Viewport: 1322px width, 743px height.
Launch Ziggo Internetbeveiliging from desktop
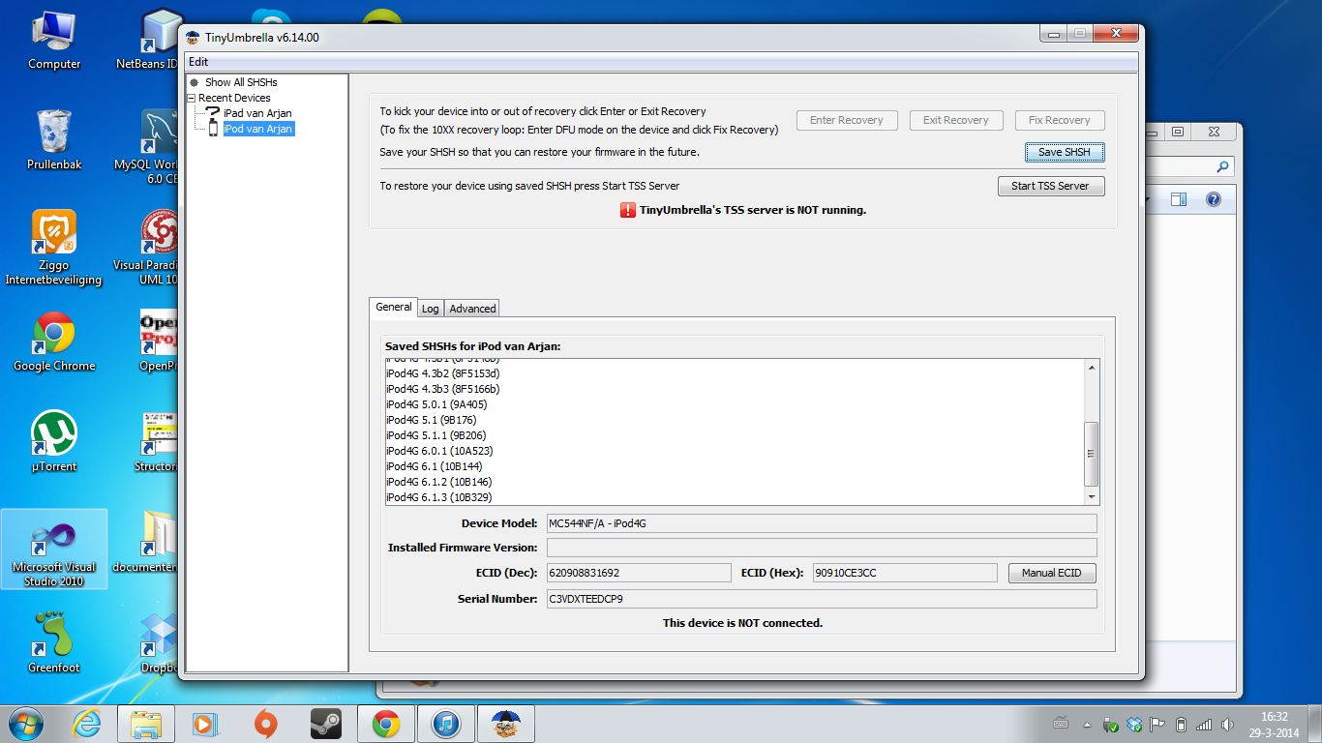click(54, 249)
